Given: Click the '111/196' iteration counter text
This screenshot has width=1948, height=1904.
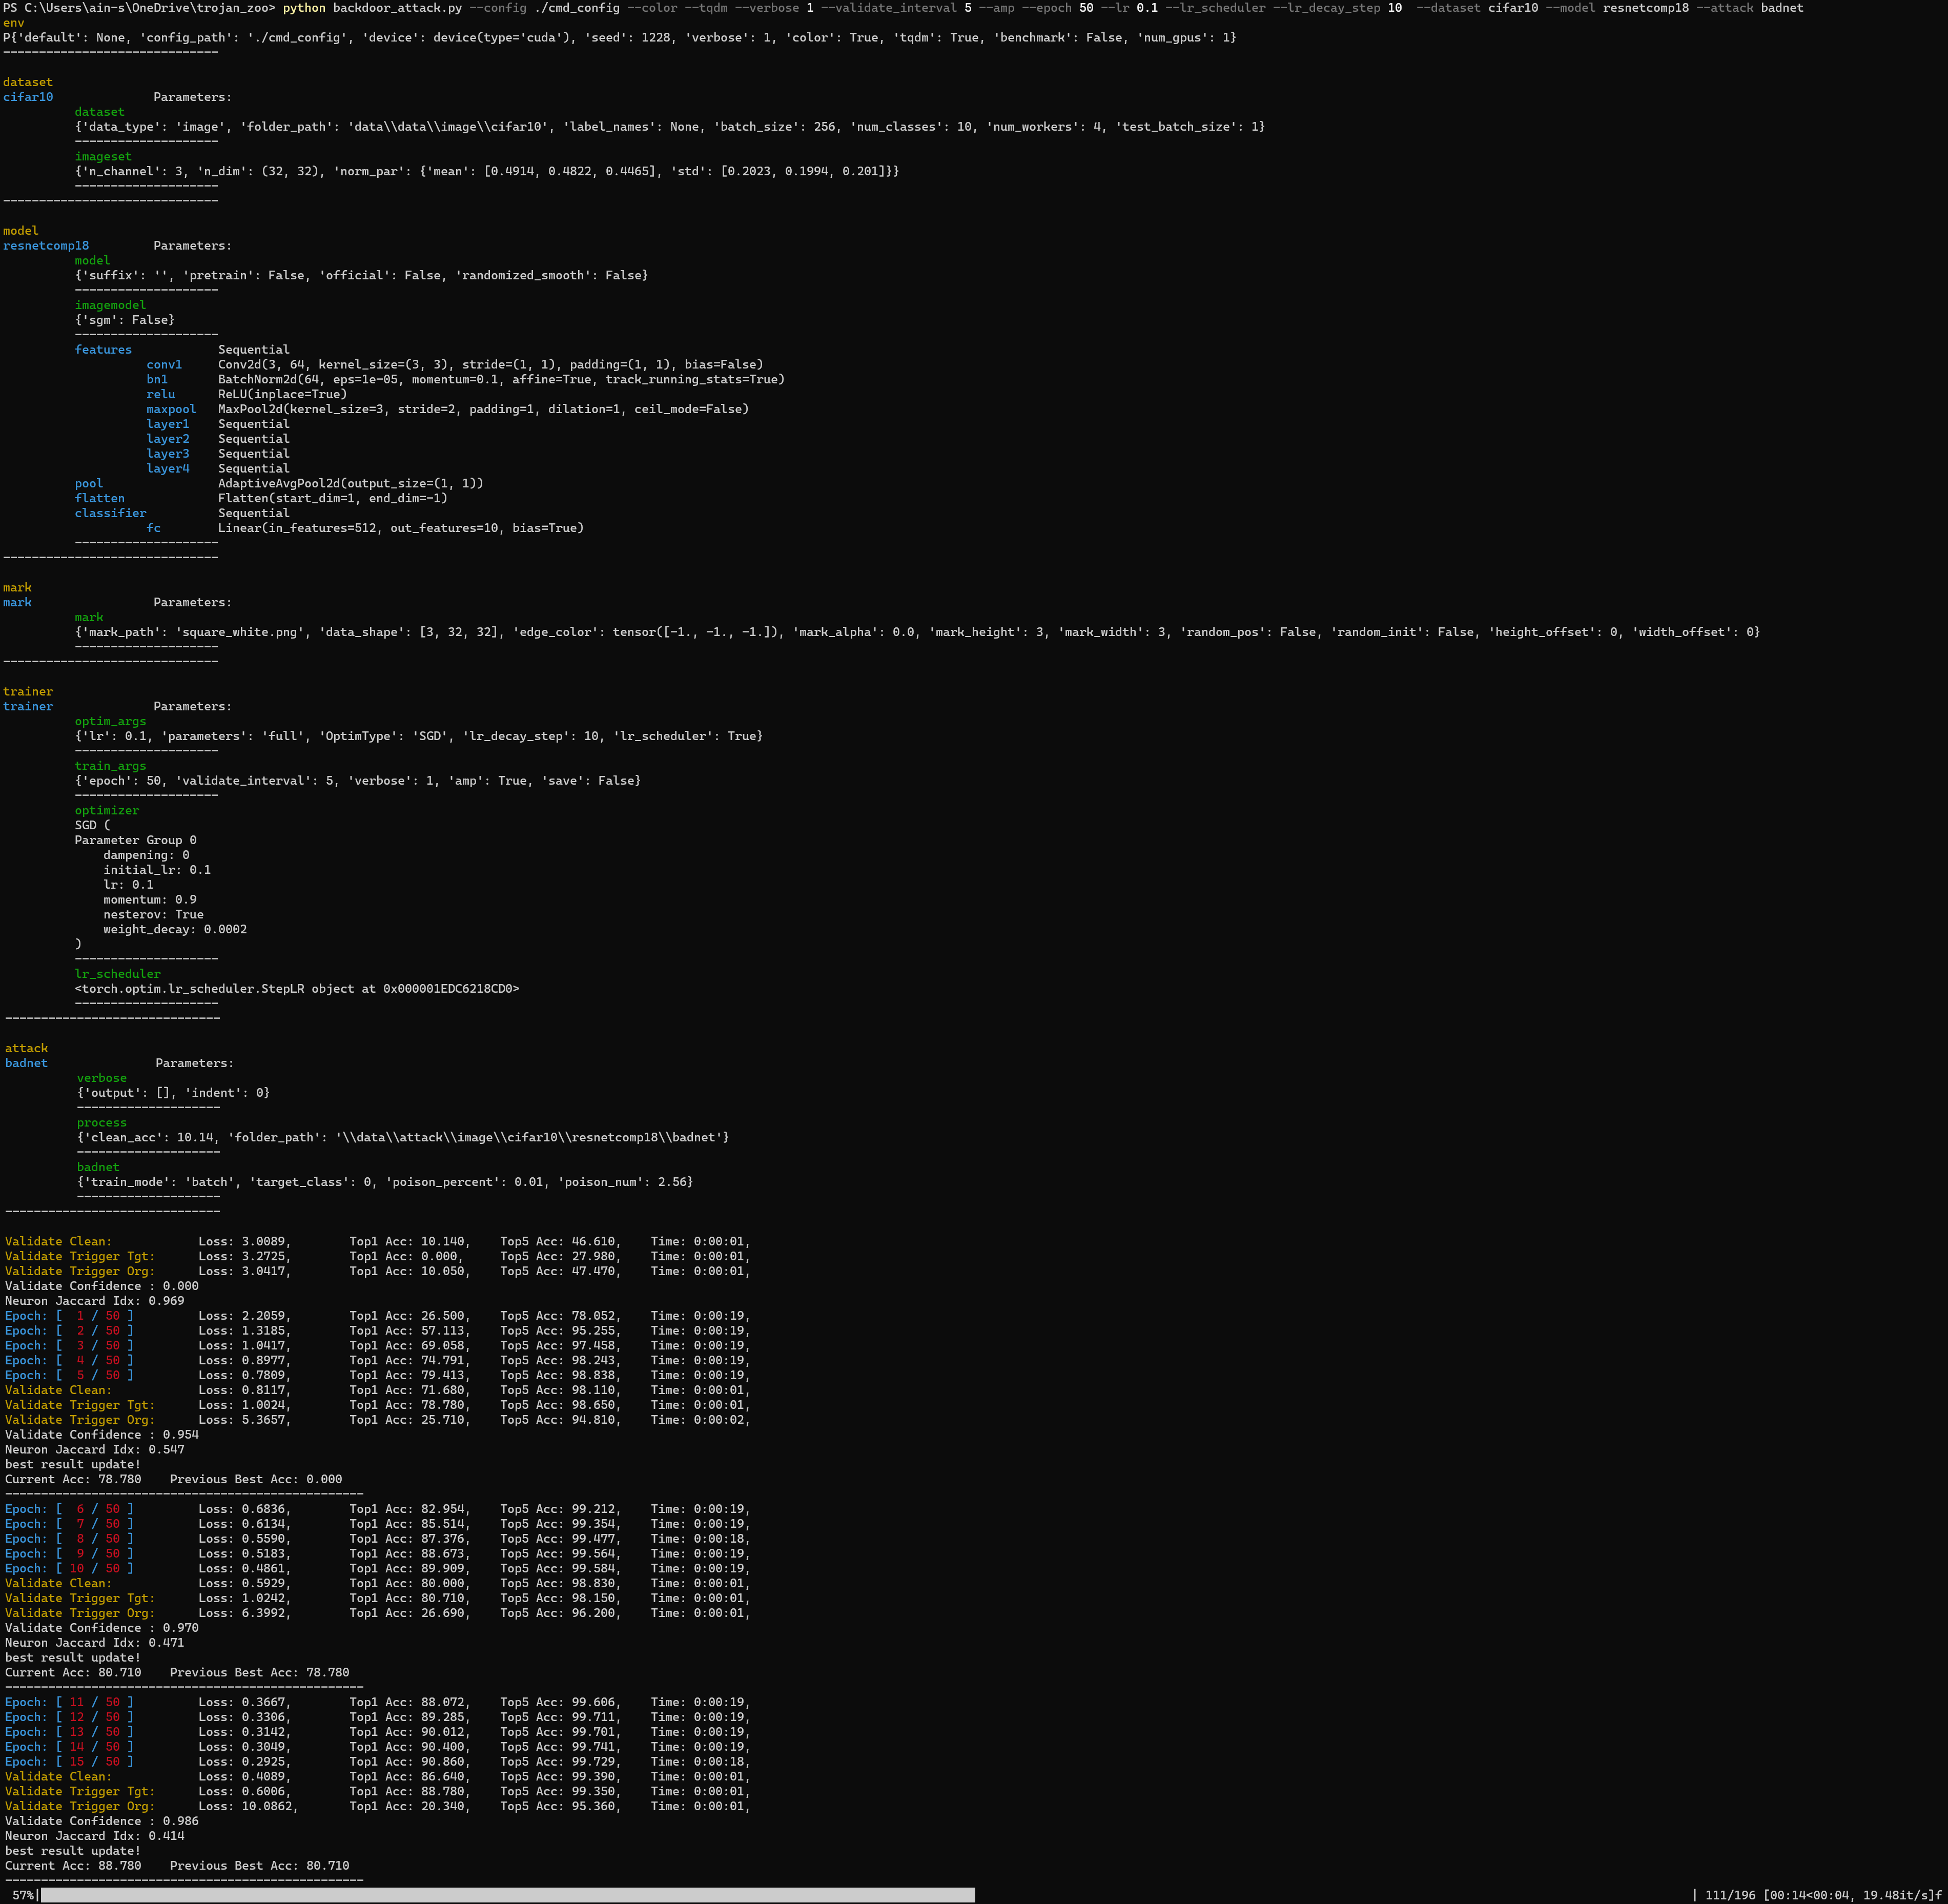Looking at the screenshot, I should [x=1730, y=1895].
